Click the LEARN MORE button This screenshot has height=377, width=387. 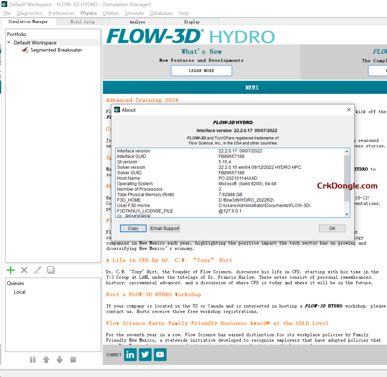[x=201, y=70]
